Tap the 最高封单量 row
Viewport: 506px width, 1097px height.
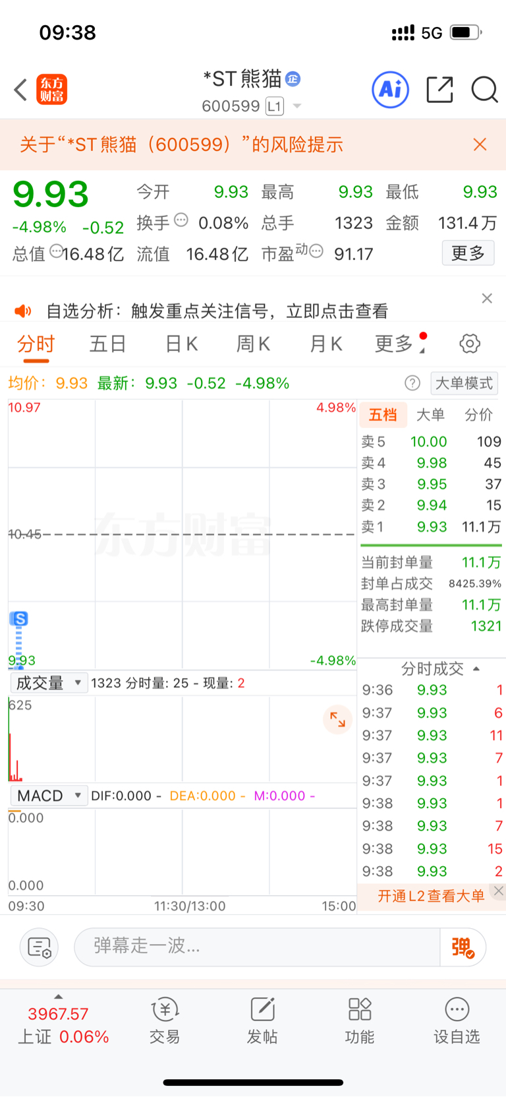click(431, 605)
